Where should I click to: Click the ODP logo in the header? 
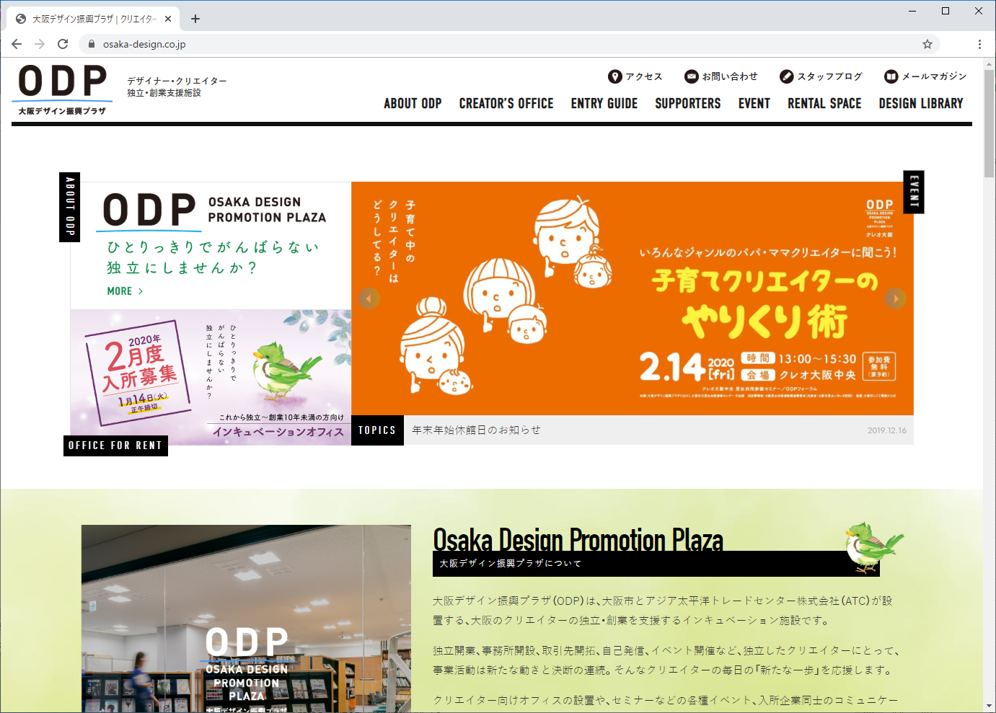tap(62, 89)
